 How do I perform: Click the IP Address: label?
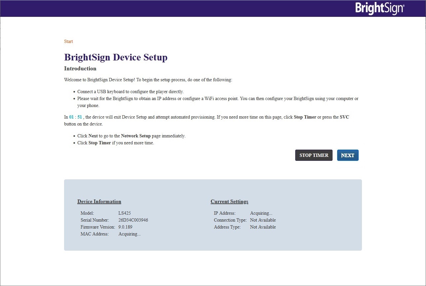coord(225,213)
